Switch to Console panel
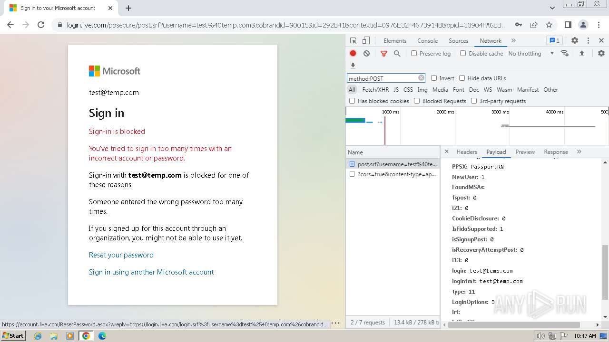 [x=427, y=41]
